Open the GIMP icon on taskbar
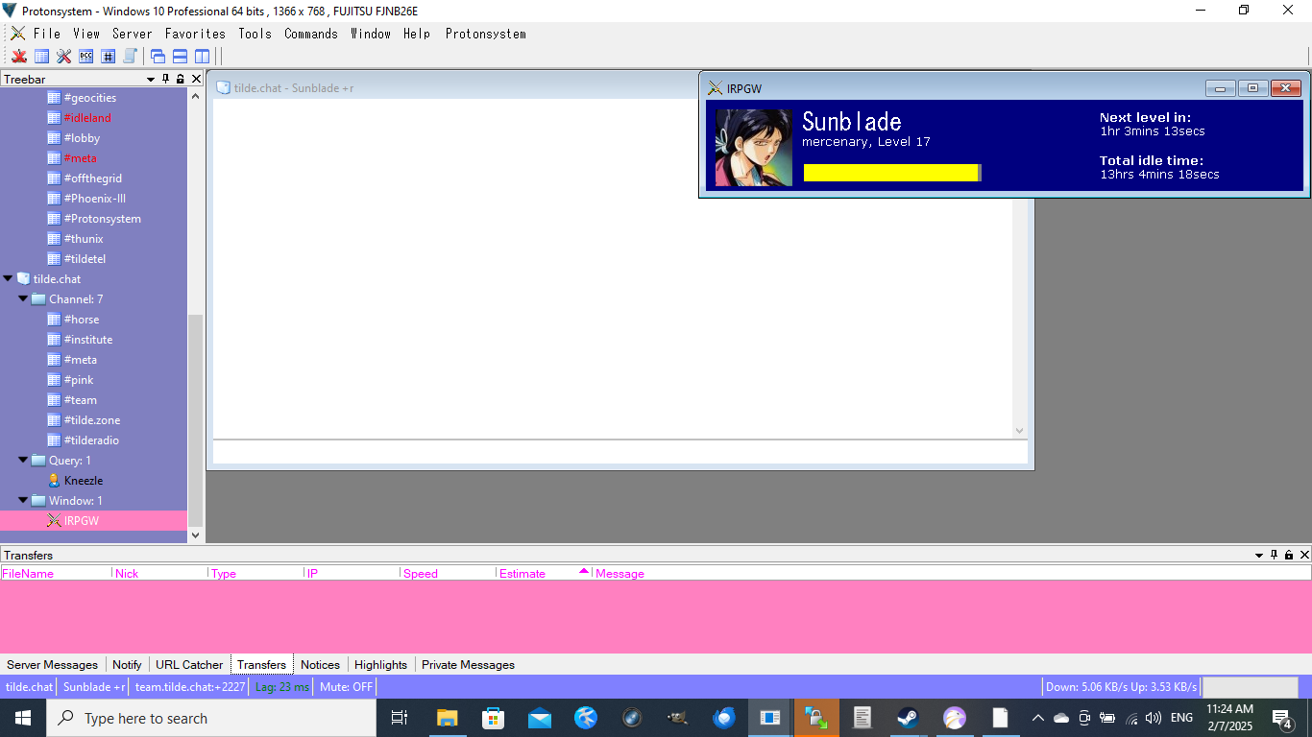 pyautogui.click(x=678, y=718)
